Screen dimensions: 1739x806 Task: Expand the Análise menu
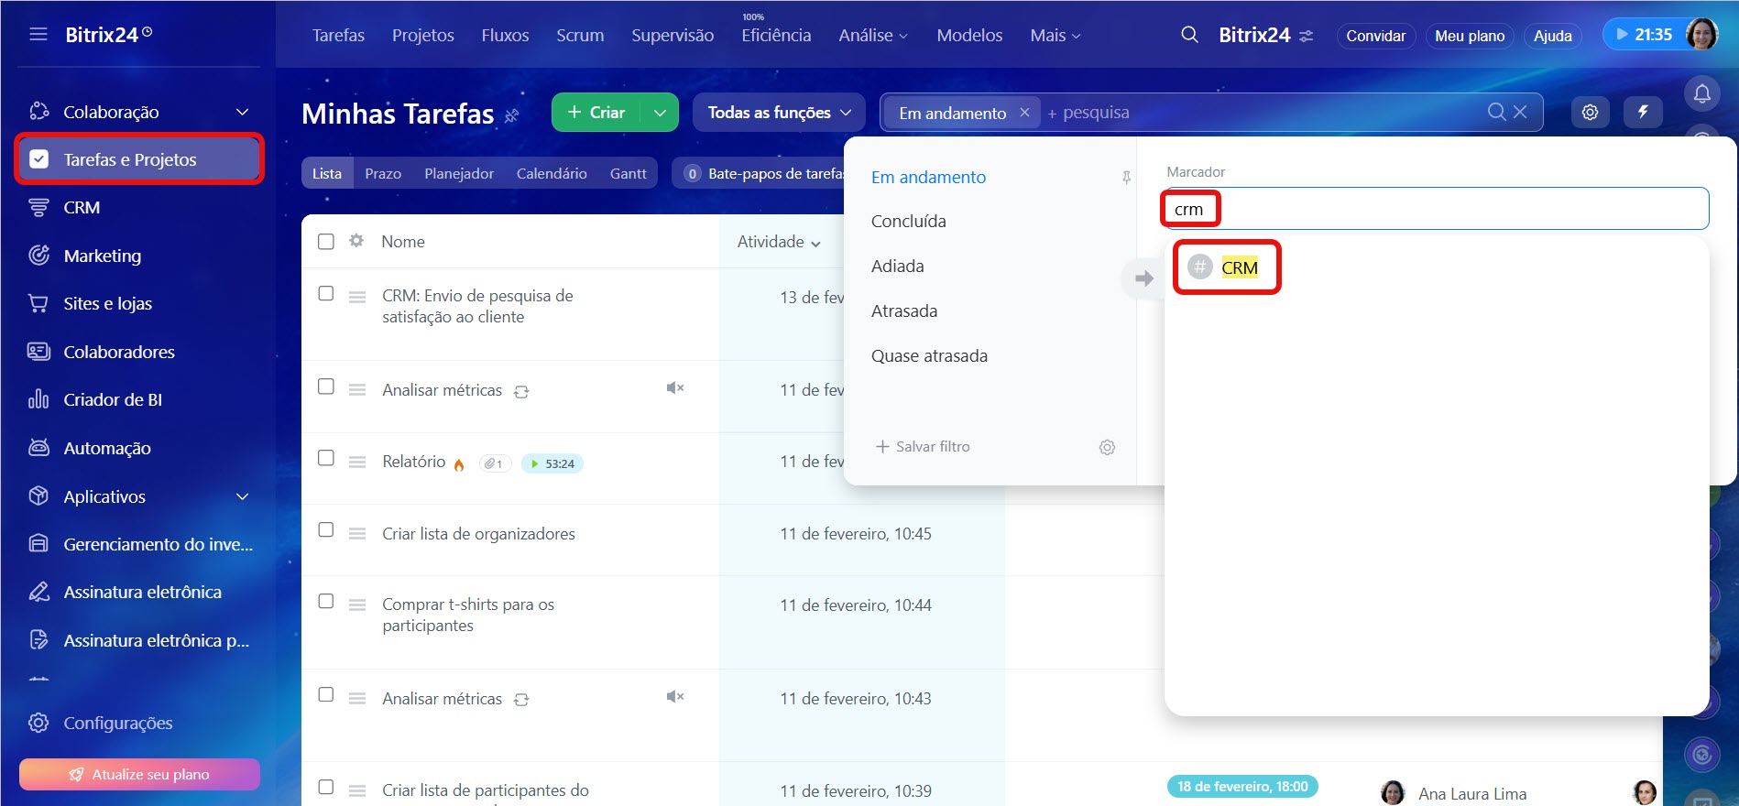[872, 36]
